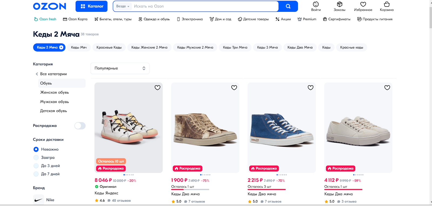Select the Красные кеды chip
Image resolution: width=432 pixels, height=206 pixels.
(x=352, y=47)
